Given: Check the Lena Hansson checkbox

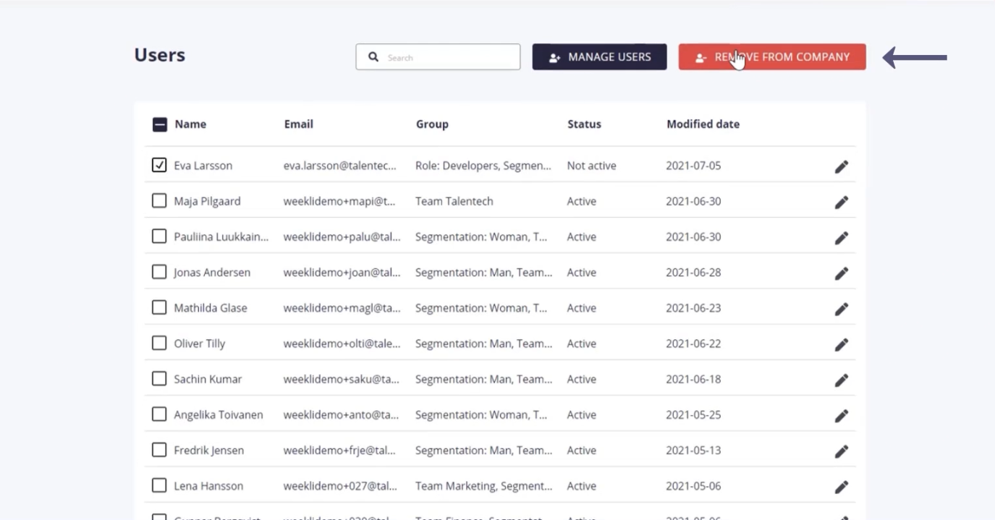Looking at the screenshot, I should [x=159, y=485].
